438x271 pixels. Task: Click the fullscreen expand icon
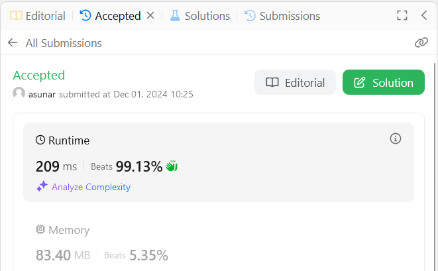coord(402,16)
